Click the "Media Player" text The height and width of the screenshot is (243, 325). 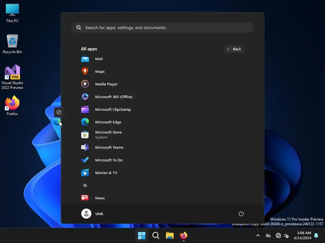coord(106,84)
